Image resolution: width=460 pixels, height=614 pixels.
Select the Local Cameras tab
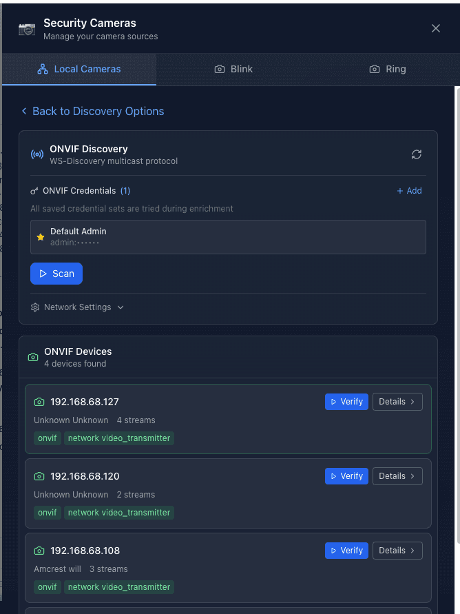(79, 69)
